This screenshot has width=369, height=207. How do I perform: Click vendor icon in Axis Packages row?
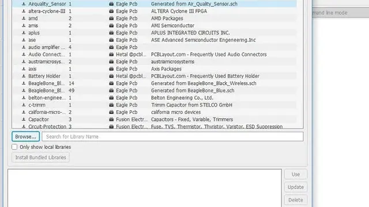(x=111, y=69)
